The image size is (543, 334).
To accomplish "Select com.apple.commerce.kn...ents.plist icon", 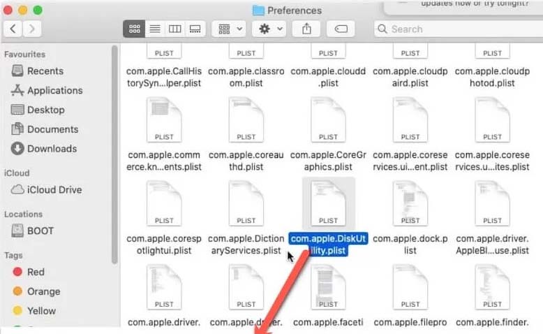I will [164, 119].
